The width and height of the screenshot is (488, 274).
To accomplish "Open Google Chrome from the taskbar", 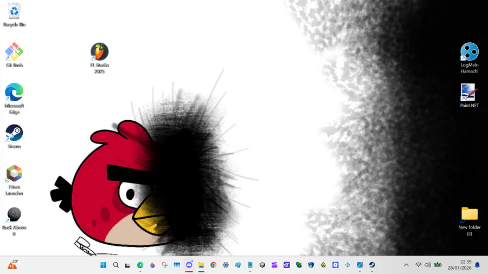I will click(x=214, y=265).
